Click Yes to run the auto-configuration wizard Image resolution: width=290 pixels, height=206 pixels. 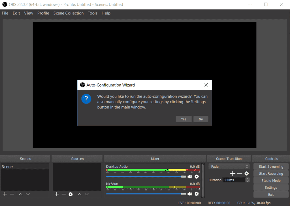pyautogui.click(x=184, y=119)
